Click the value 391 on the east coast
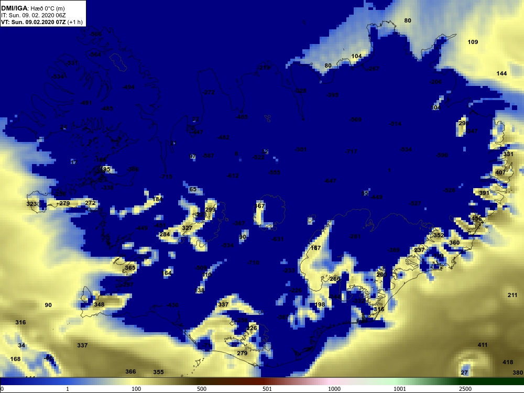Image resolution: width=524 pixels, height=393 pixels. tap(484, 193)
